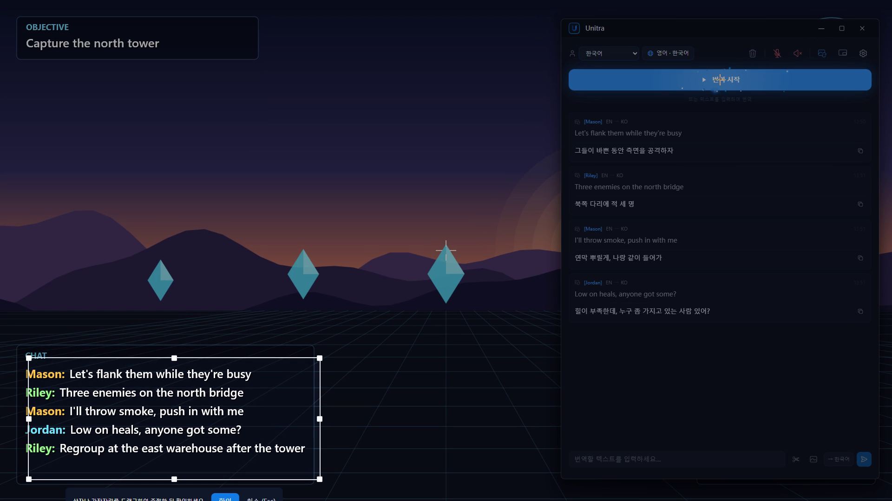
Task: Toggle the muted speaker icon
Action: click(x=798, y=53)
